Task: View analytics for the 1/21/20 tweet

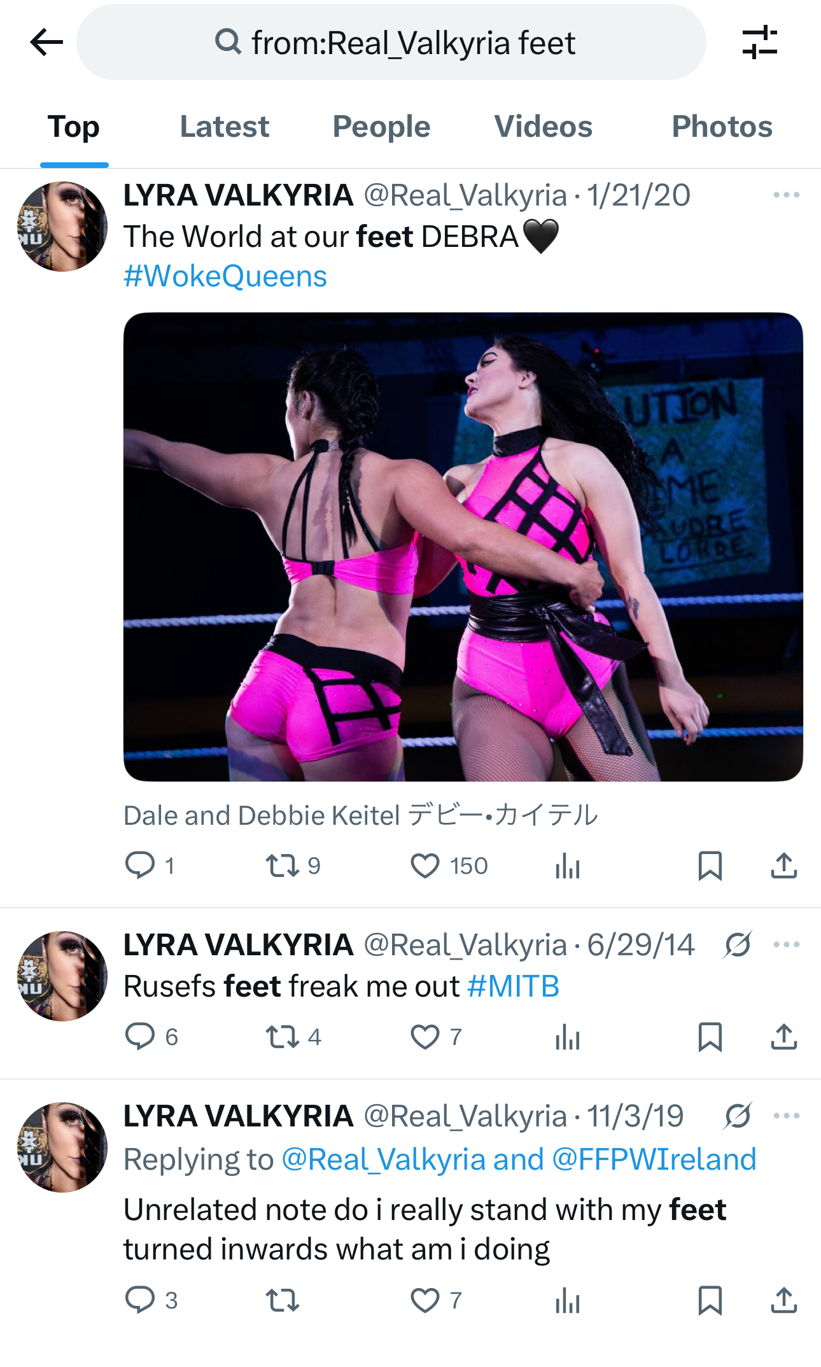Action: tap(567, 866)
